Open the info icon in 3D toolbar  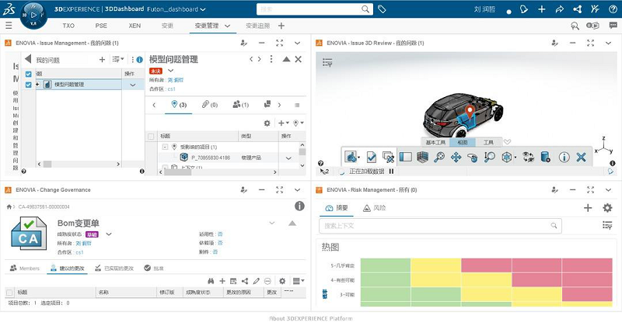click(x=564, y=157)
